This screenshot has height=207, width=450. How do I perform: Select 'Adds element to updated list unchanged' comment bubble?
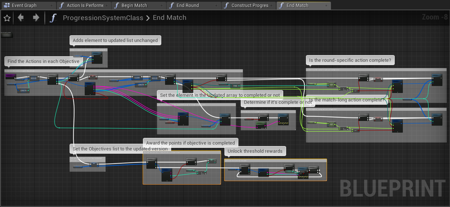tap(115, 40)
